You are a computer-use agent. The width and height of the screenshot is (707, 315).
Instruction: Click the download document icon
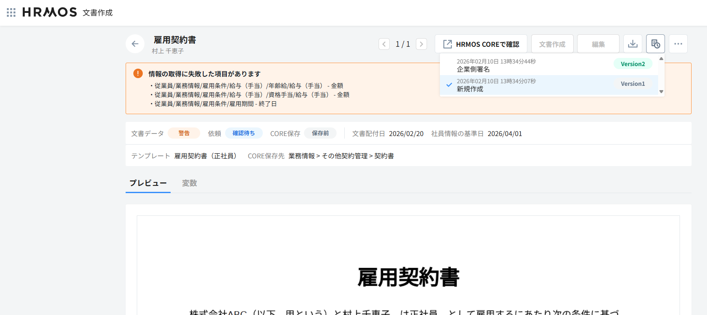click(x=632, y=44)
